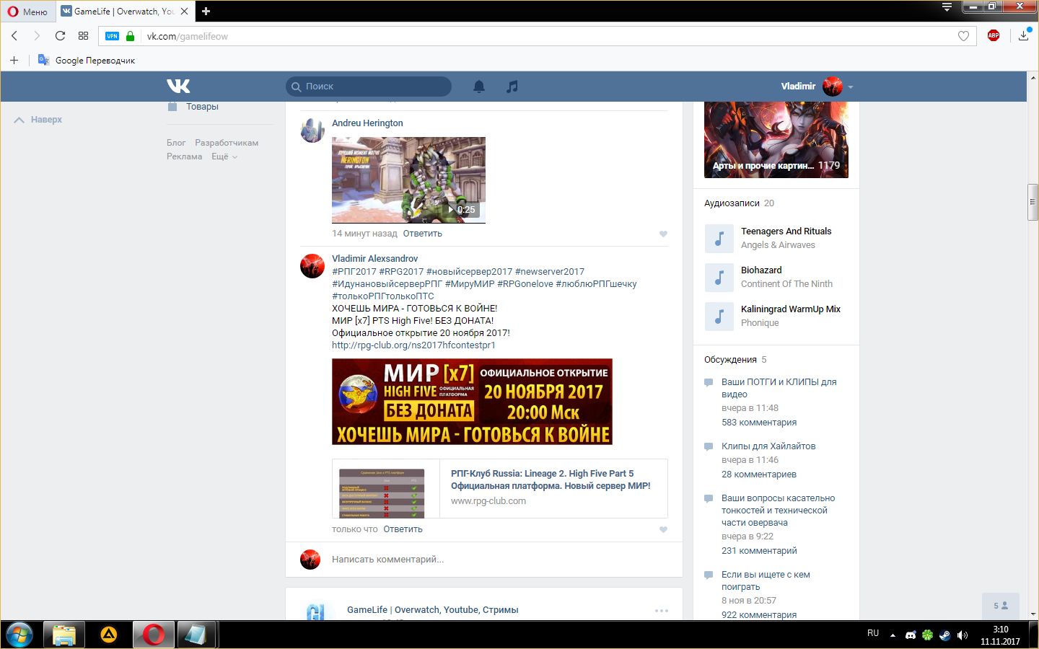The width and height of the screenshot is (1039, 649).
Task: Open the system tray volume icon
Action: click(x=963, y=635)
